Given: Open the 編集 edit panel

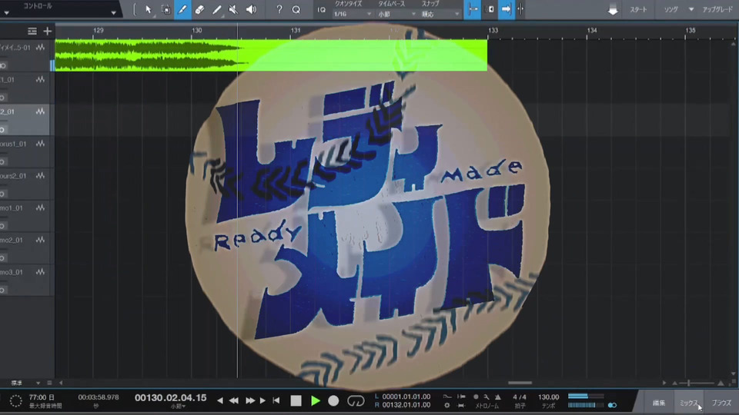Looking at the screenshot, I should [x=659, y=403].
